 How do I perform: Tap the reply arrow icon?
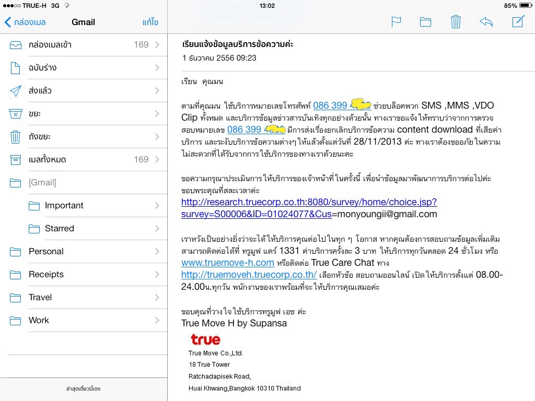tap(486, 22)
